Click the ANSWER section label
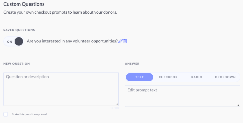 click(x=132, y=64)
